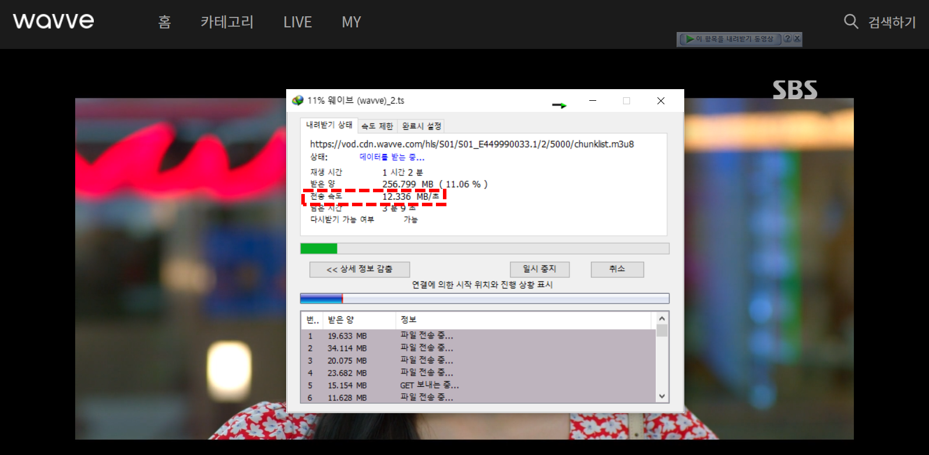
Task: Dismiss the IDM download panel with X
Action: [x=797, y=38]
